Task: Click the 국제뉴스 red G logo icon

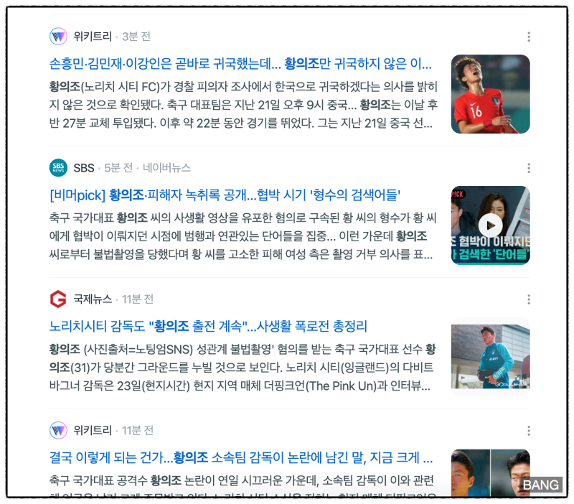Action: pyautogui.click(x=58, y=299)
